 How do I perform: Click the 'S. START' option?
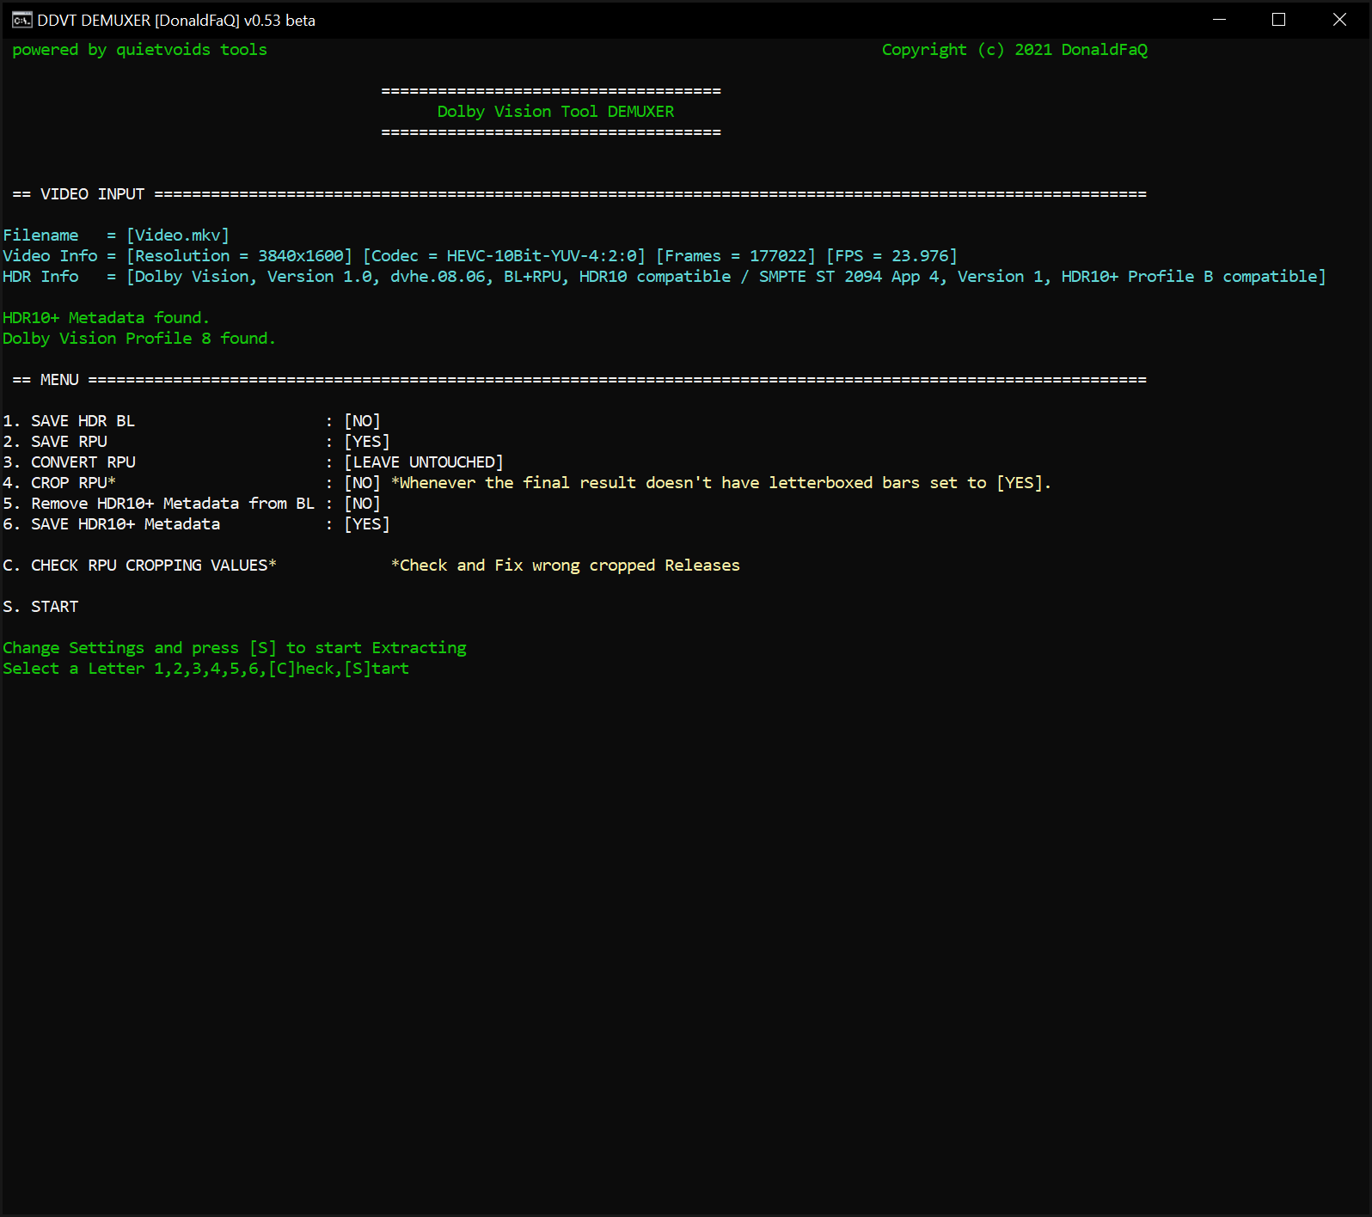(40, 607)
